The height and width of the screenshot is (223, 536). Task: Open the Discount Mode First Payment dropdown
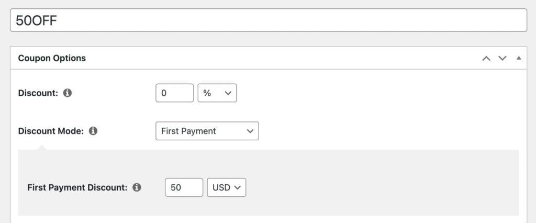coord(207,131)
